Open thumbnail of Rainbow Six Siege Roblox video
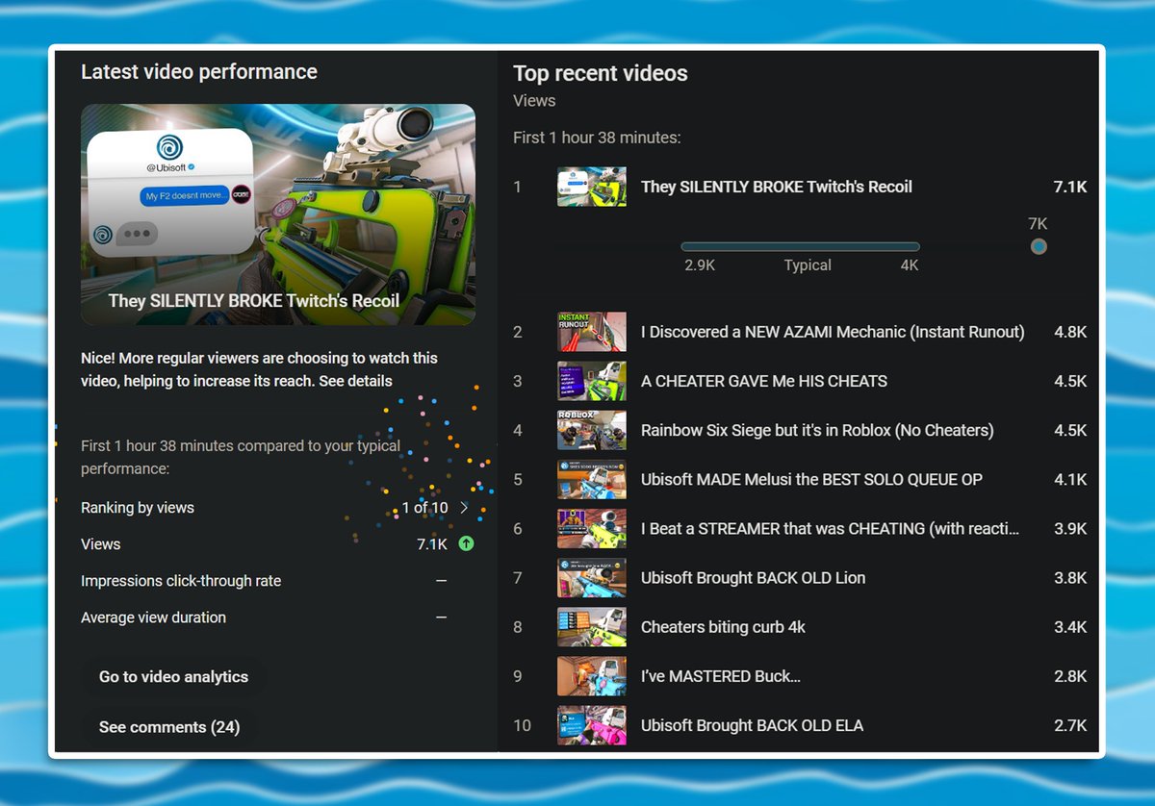The height and width of the screenshot is (806, 1155). (592, 430)
